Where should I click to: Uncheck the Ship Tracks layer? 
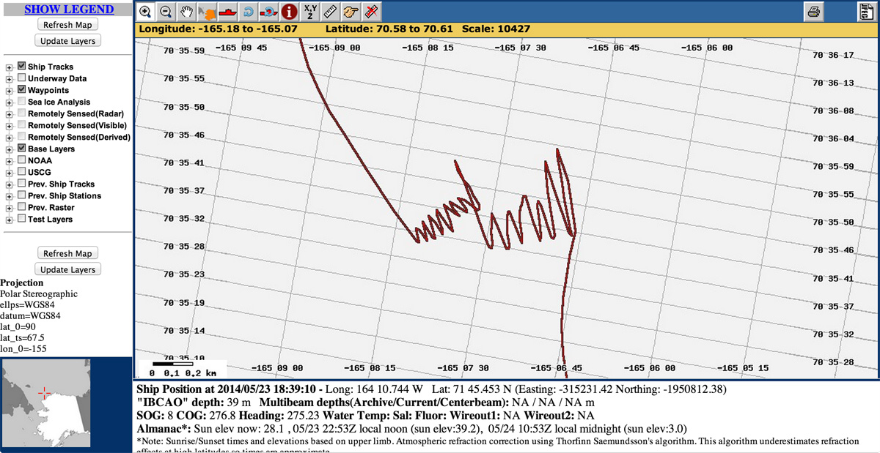22,67
